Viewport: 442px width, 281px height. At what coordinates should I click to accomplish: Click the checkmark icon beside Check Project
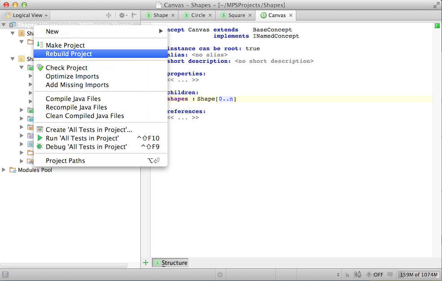point(40,67)
